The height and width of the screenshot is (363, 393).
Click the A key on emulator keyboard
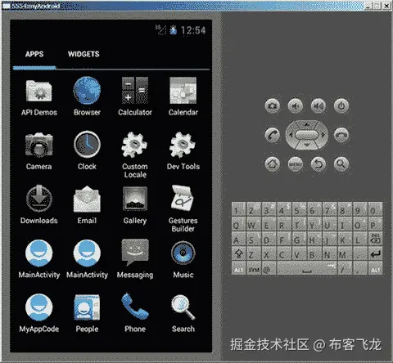point(238,240)
